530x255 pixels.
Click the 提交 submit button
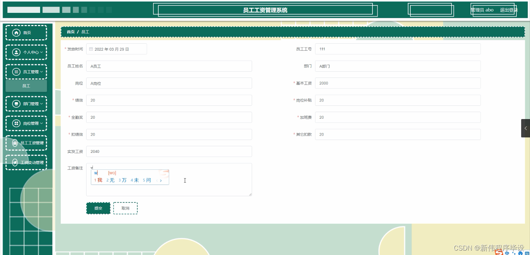(98, 208)
